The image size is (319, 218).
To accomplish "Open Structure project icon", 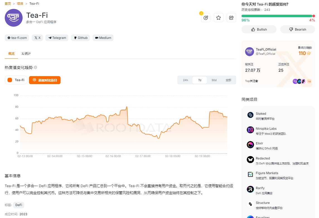I will click(250, 204).
